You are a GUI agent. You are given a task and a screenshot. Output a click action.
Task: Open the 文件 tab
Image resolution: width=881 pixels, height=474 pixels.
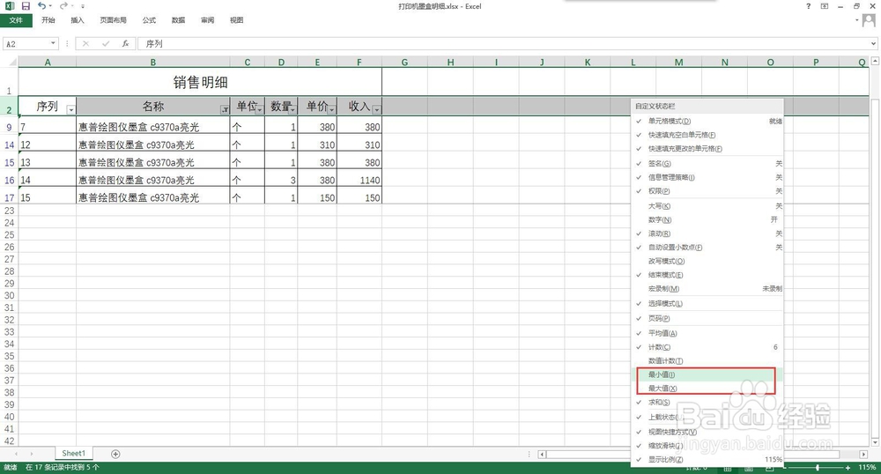16,20
